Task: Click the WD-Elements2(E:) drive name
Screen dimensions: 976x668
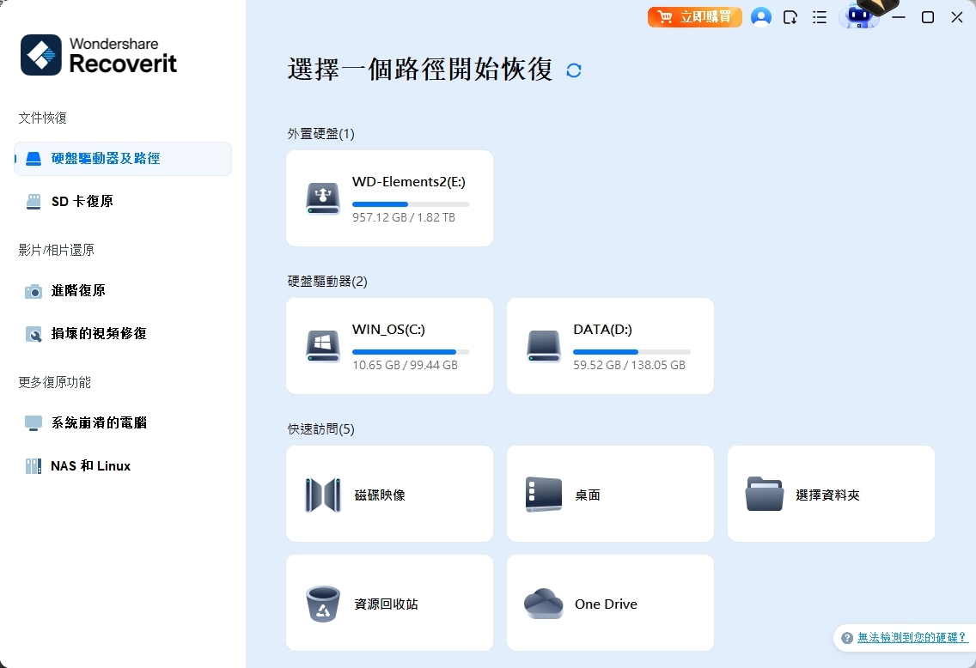Action: point(409,182)
